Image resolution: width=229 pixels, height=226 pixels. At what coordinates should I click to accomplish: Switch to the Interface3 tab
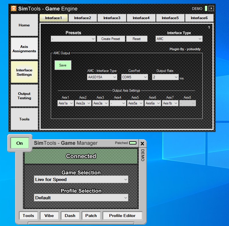coord(112,18)
